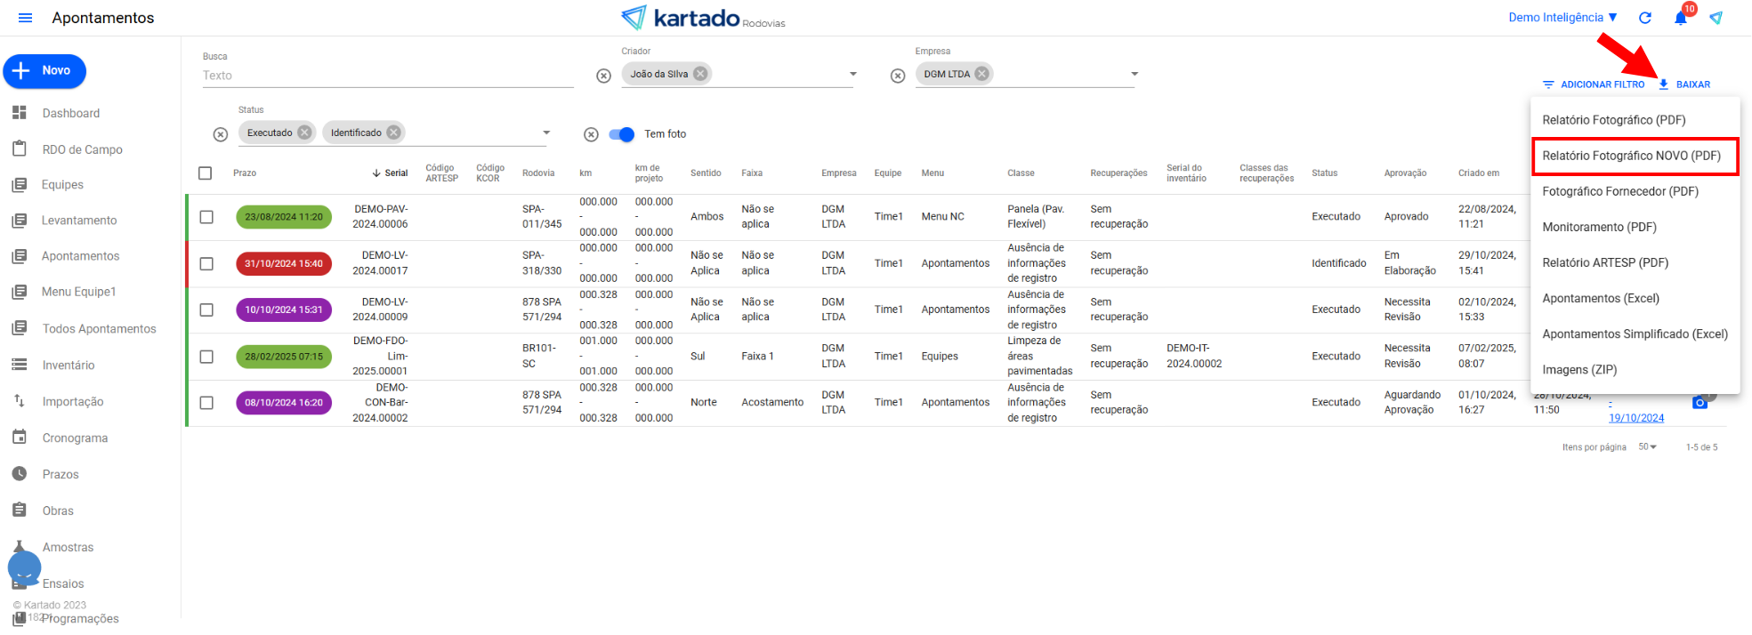Image resolution: width=1752 pixels, height=635 pixels.
Task: Choose Relatório Fotográfico NOVO (PDF)
Action: tap(1631, 156)
